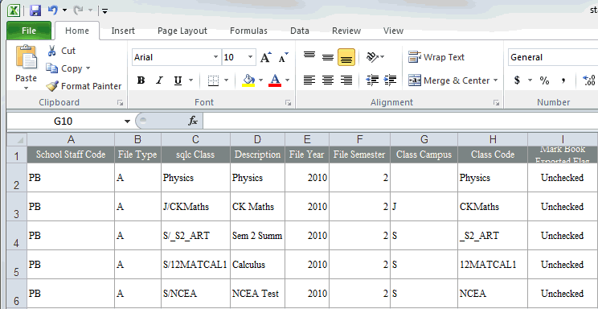This screenshot has height=309, width=598.
Task: Switch to the Page Layout tab
Action: (182, 31)
